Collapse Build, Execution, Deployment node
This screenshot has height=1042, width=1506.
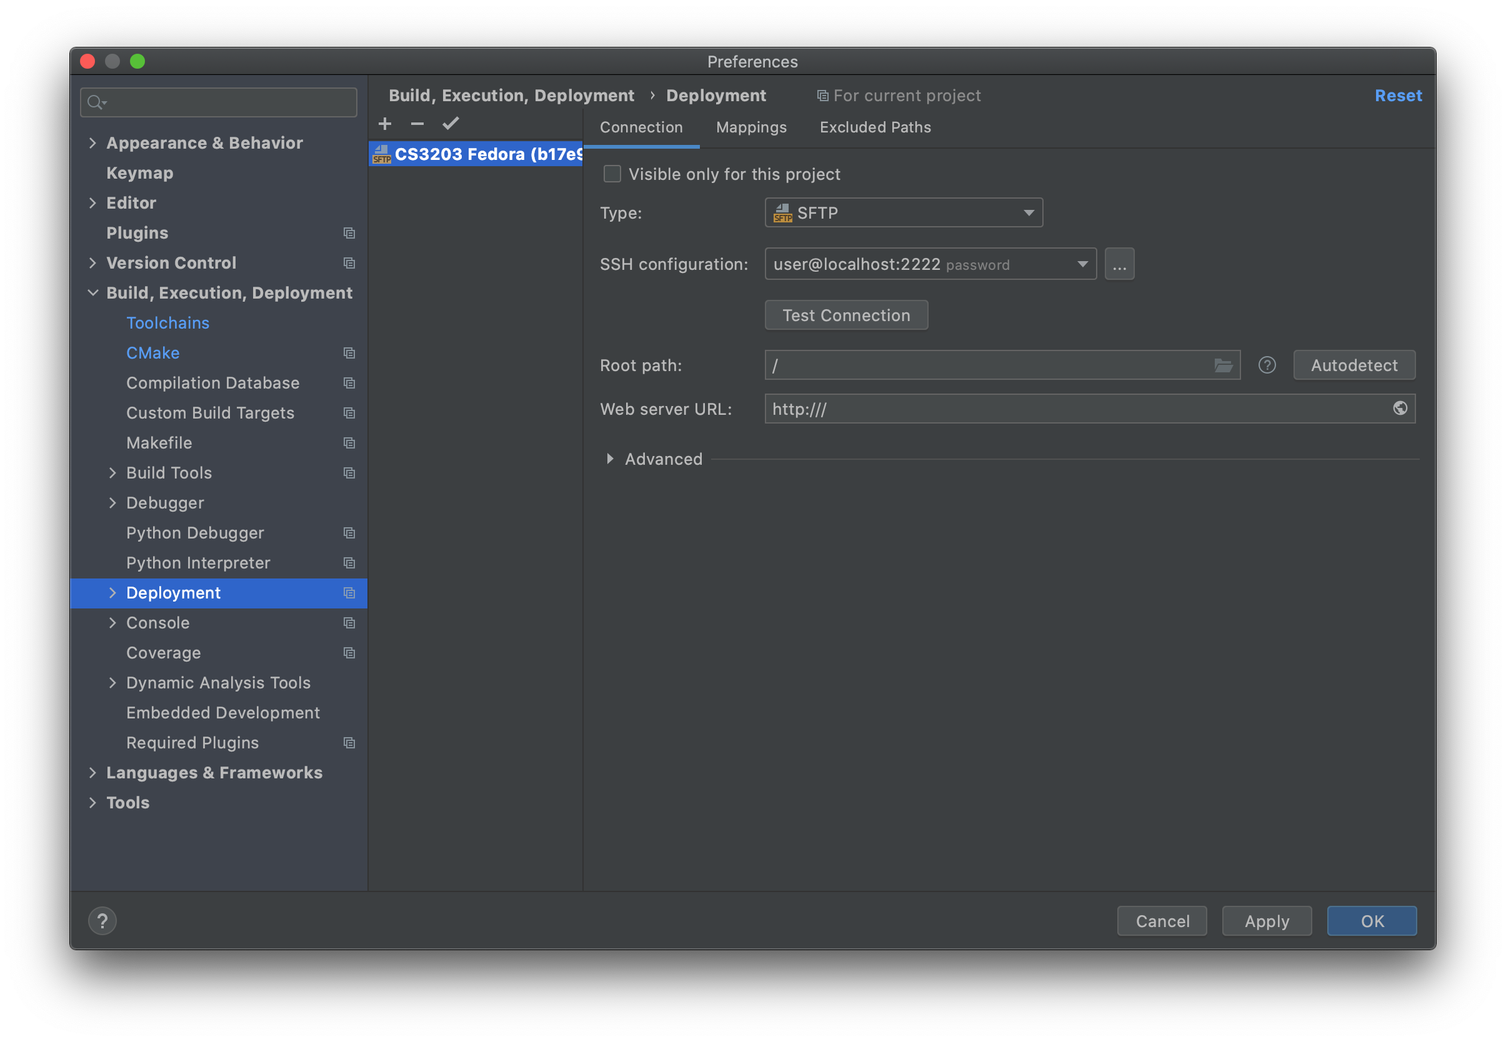92,293
